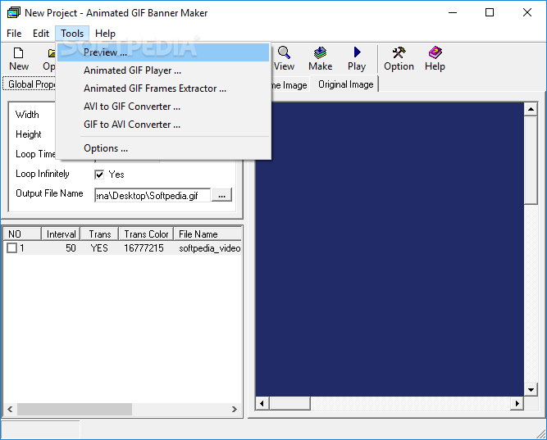Click the image preview scroll up arrow
The width and height of the screenshot is (547, 440).
click(x=531, y=109)
